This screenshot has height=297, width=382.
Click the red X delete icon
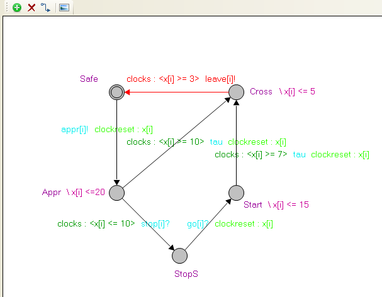[x=31, y=8]
